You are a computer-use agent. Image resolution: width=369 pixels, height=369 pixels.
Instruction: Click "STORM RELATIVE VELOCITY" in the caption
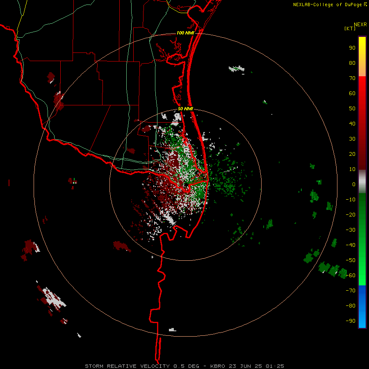tap(127, 366)
